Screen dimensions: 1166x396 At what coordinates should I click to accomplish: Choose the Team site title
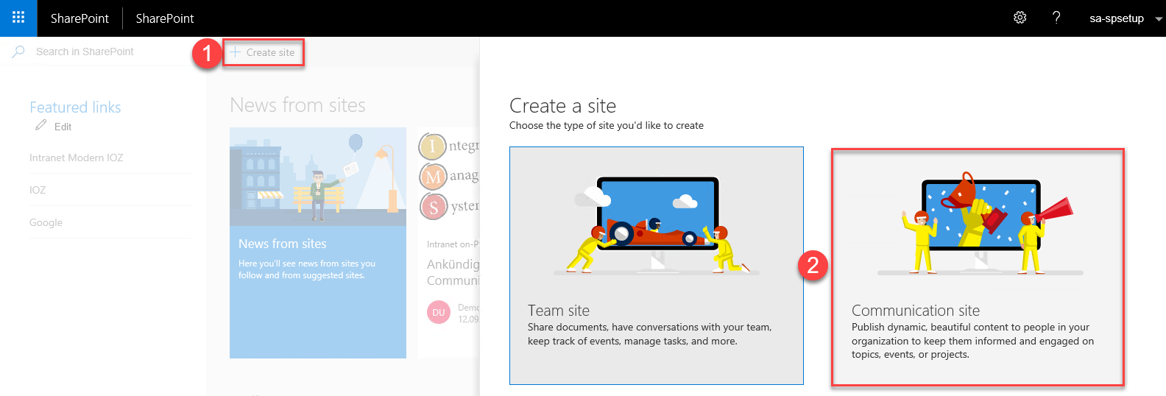(559, 311)
